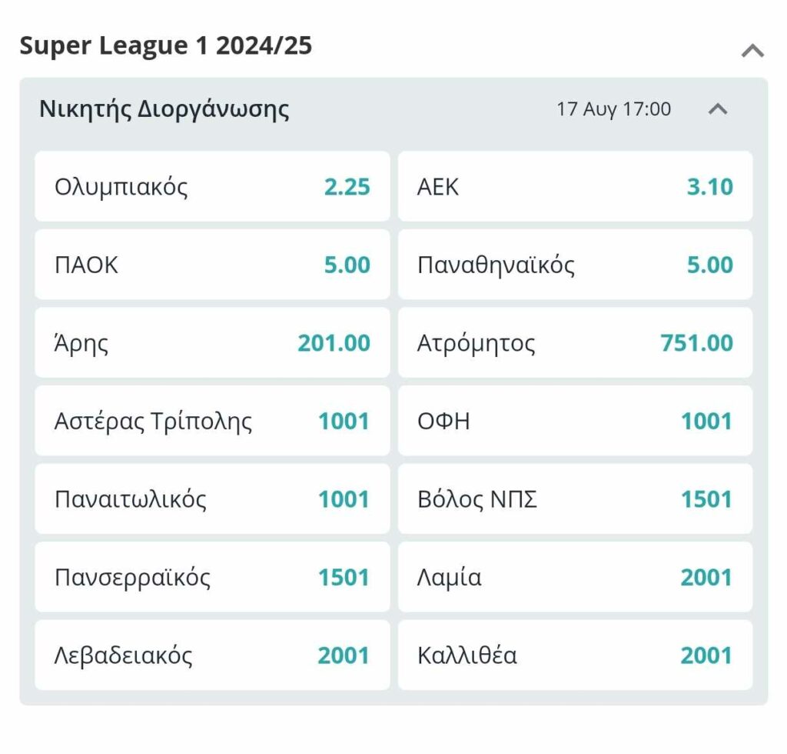Click the Νικητής Διοργάνωσης market header
The width and height of the screenshot is (787, 754).
point(164,109)
